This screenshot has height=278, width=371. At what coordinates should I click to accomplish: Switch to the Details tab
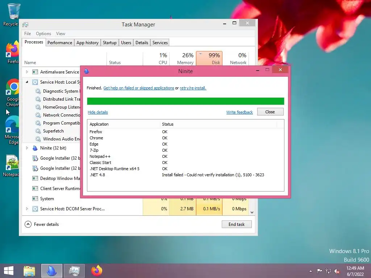[x=142, y=43]
